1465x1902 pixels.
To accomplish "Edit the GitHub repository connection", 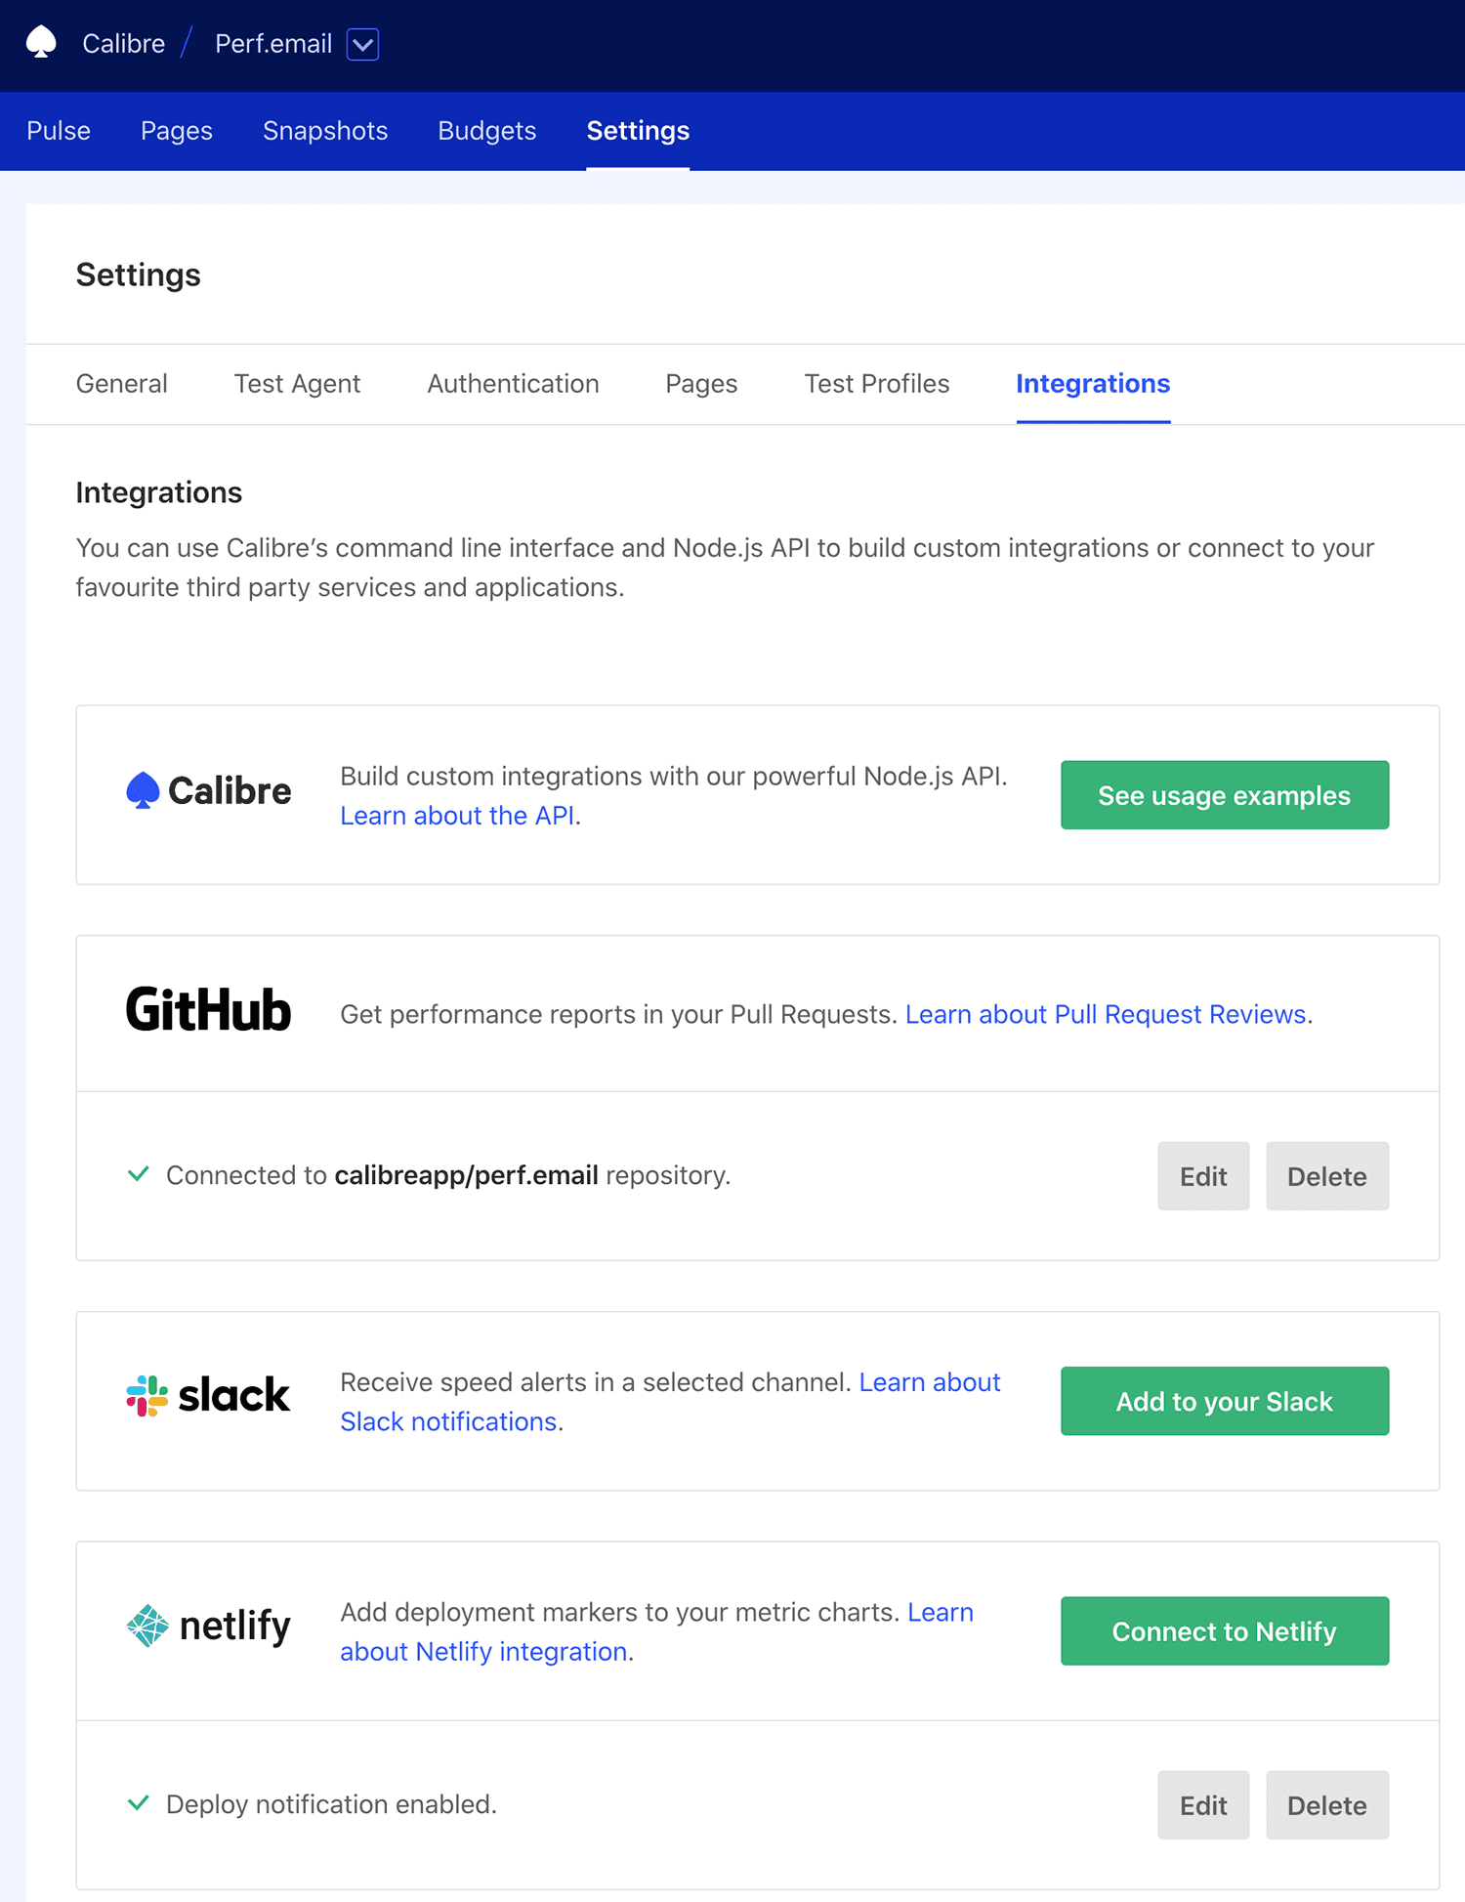I will 1203,1176.
